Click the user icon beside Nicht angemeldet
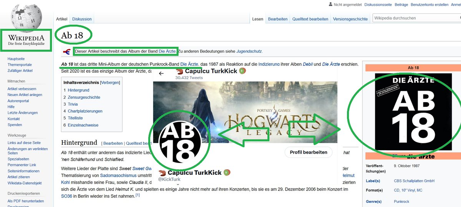Viewport: 461px width, 207px height. (330, 5)
